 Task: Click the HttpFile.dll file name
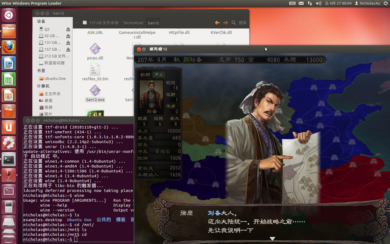179,33
